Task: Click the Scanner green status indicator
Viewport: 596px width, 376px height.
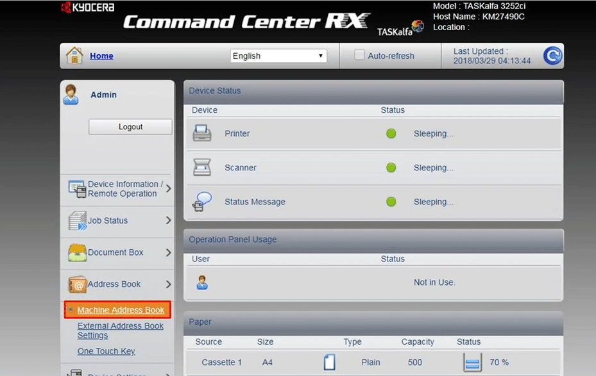Action: [391, 167]
